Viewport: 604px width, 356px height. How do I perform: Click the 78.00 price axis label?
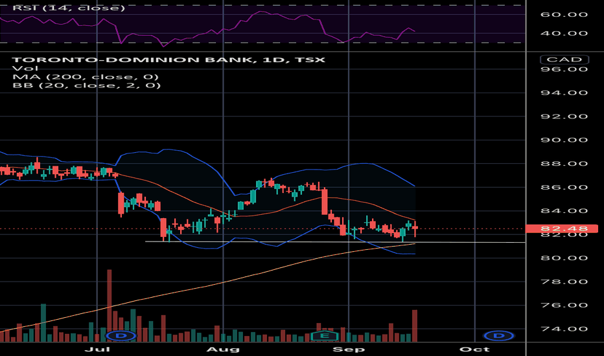[564, 282]
